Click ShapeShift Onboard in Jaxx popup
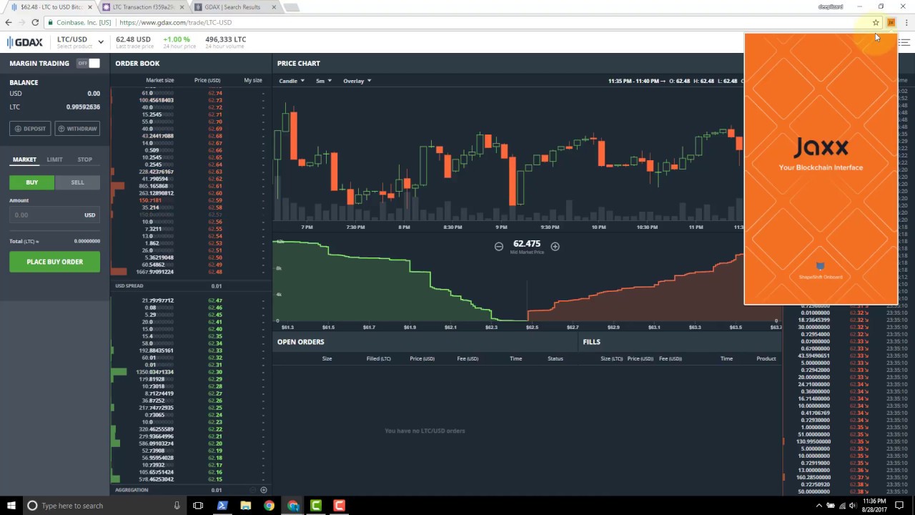 [820, 272]
